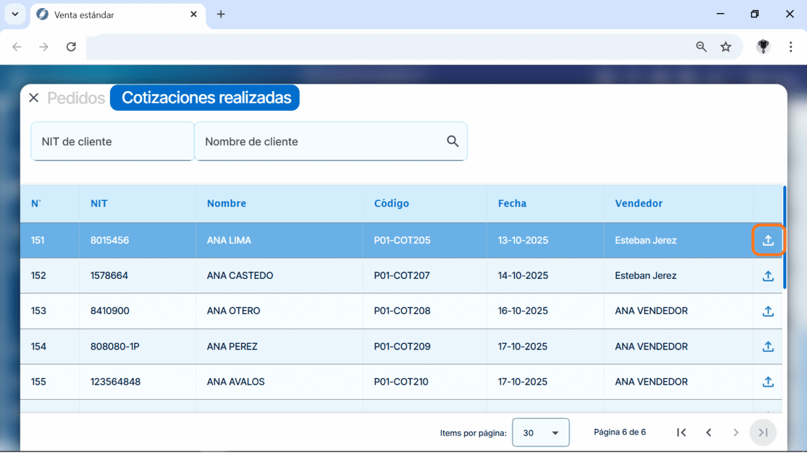
Task: Click the NIT de cliente input field
Action: click(x=112, y=141)
